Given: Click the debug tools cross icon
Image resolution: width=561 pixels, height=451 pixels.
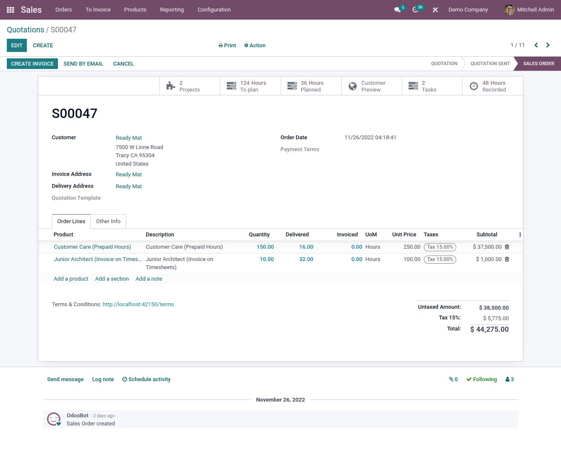Looking at the screenshot, I should point(435,10).
